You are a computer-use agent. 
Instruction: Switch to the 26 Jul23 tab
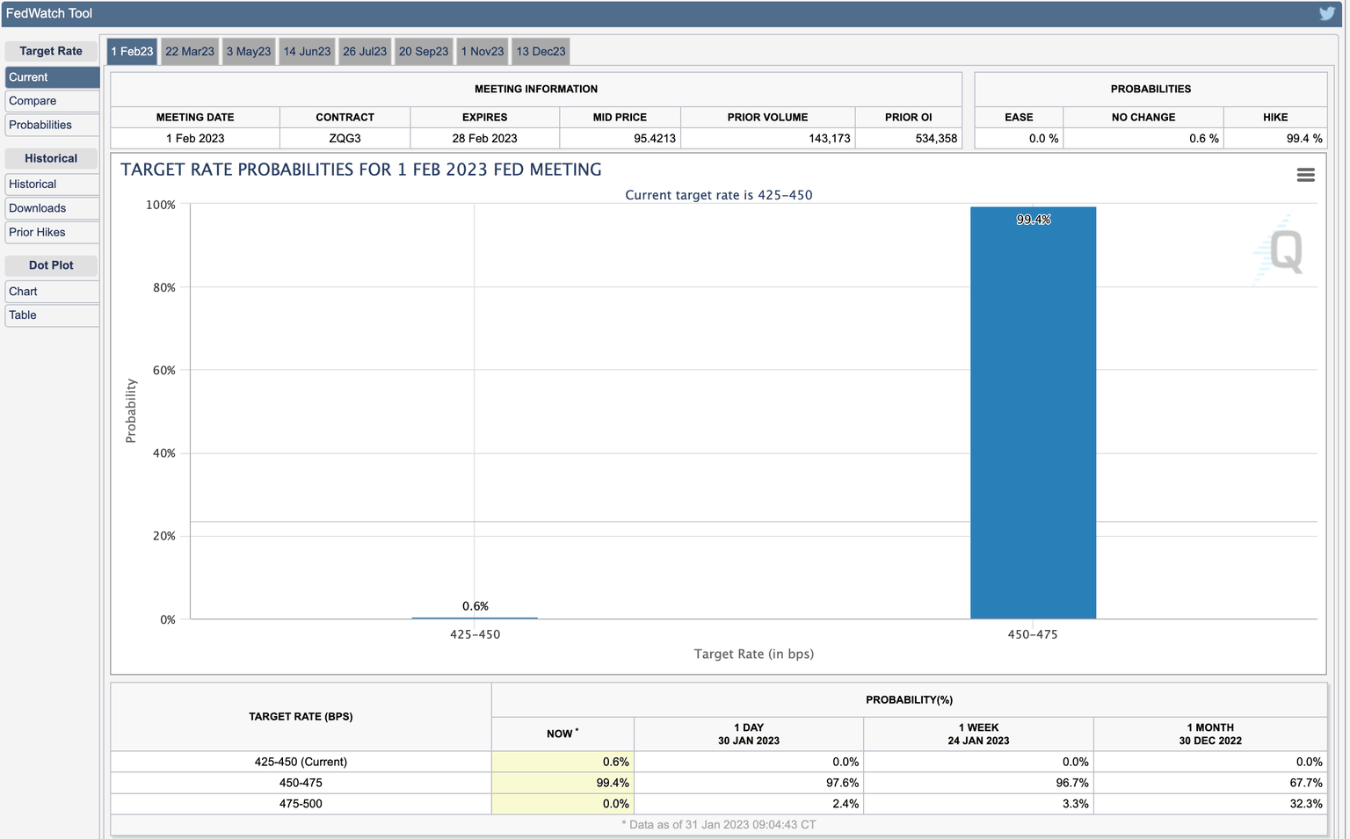point(365,51)
